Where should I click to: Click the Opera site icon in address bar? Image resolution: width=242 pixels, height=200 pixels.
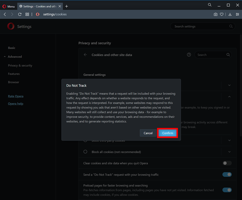click(x=37, y=14)
